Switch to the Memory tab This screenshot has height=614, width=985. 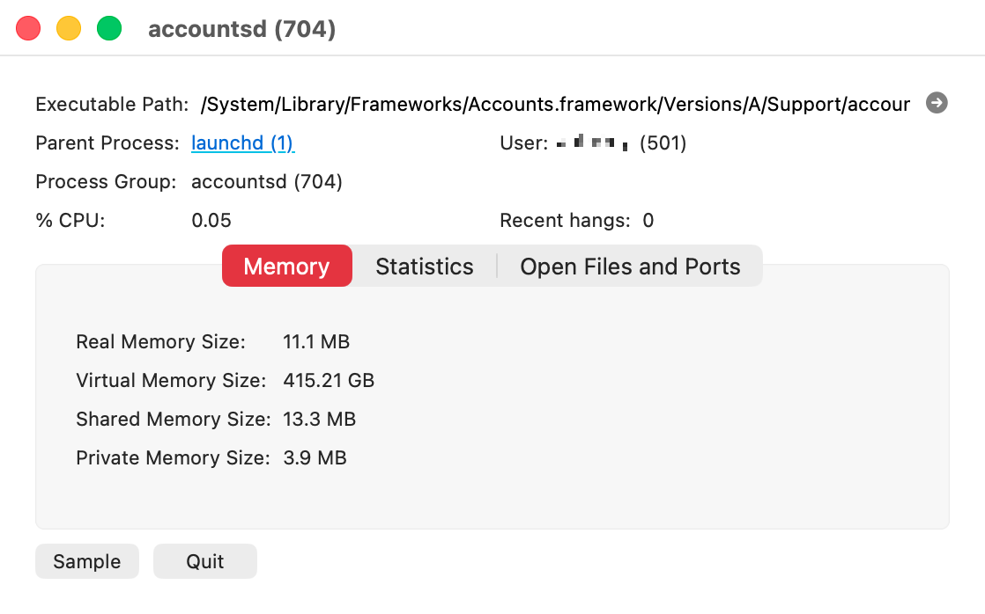[x=287, y=266]
